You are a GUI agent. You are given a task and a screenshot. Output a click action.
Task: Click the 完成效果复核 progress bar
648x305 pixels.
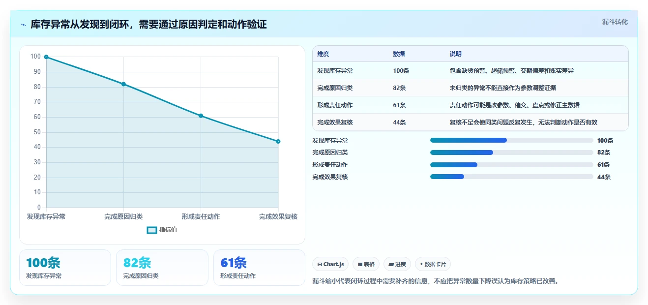512,177
